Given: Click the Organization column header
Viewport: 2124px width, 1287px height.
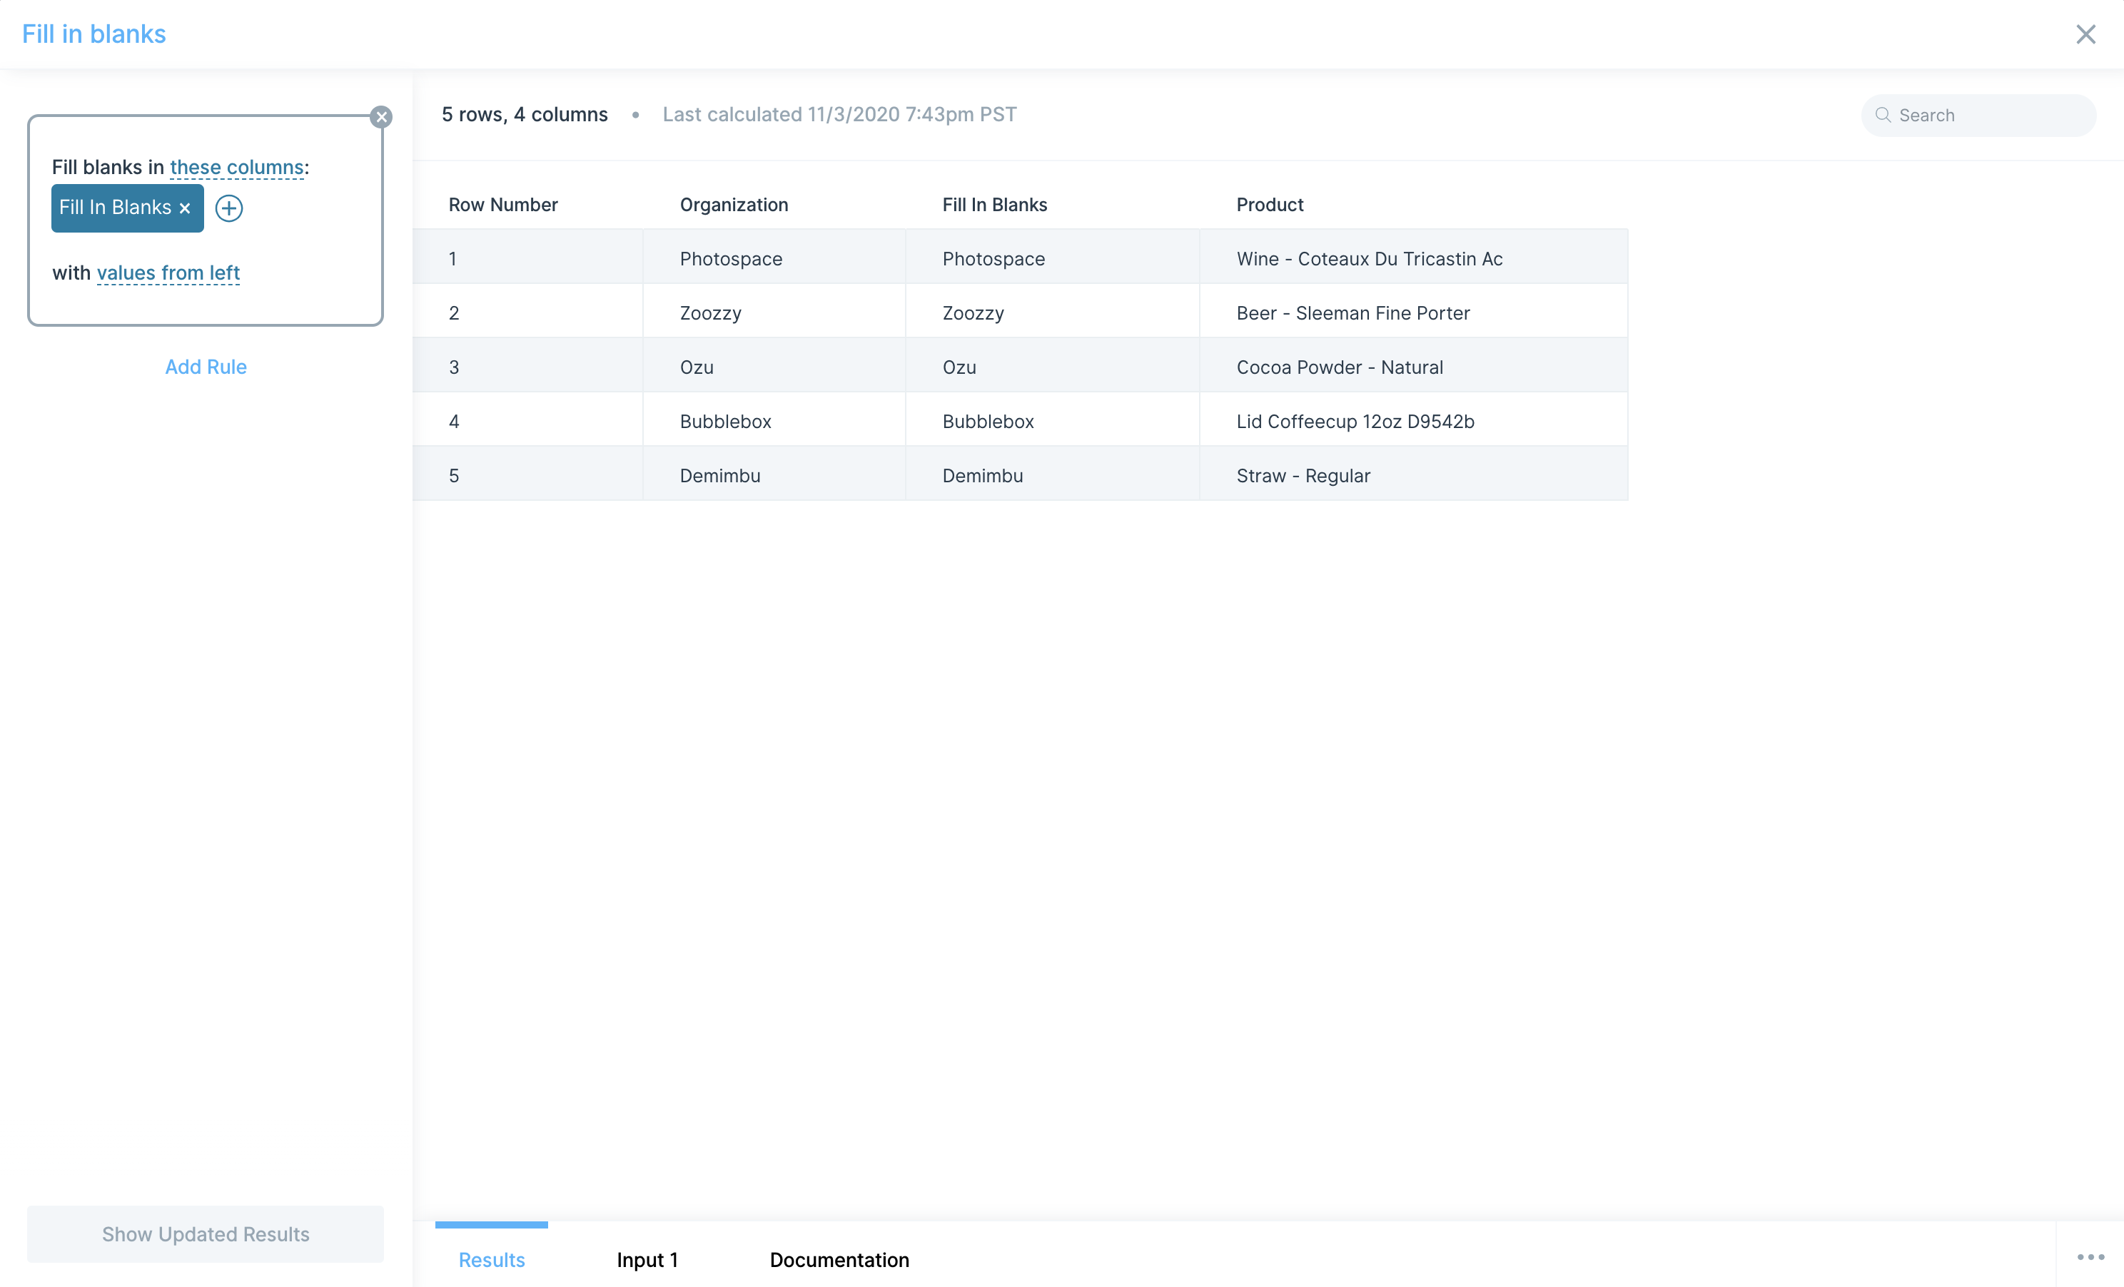Looking at the screenshot, I should (734, 205).
